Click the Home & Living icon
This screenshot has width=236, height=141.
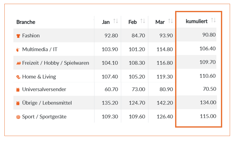click(18, 77)
